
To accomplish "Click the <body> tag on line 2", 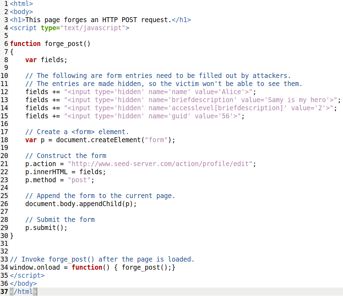I will coord(21,12).
